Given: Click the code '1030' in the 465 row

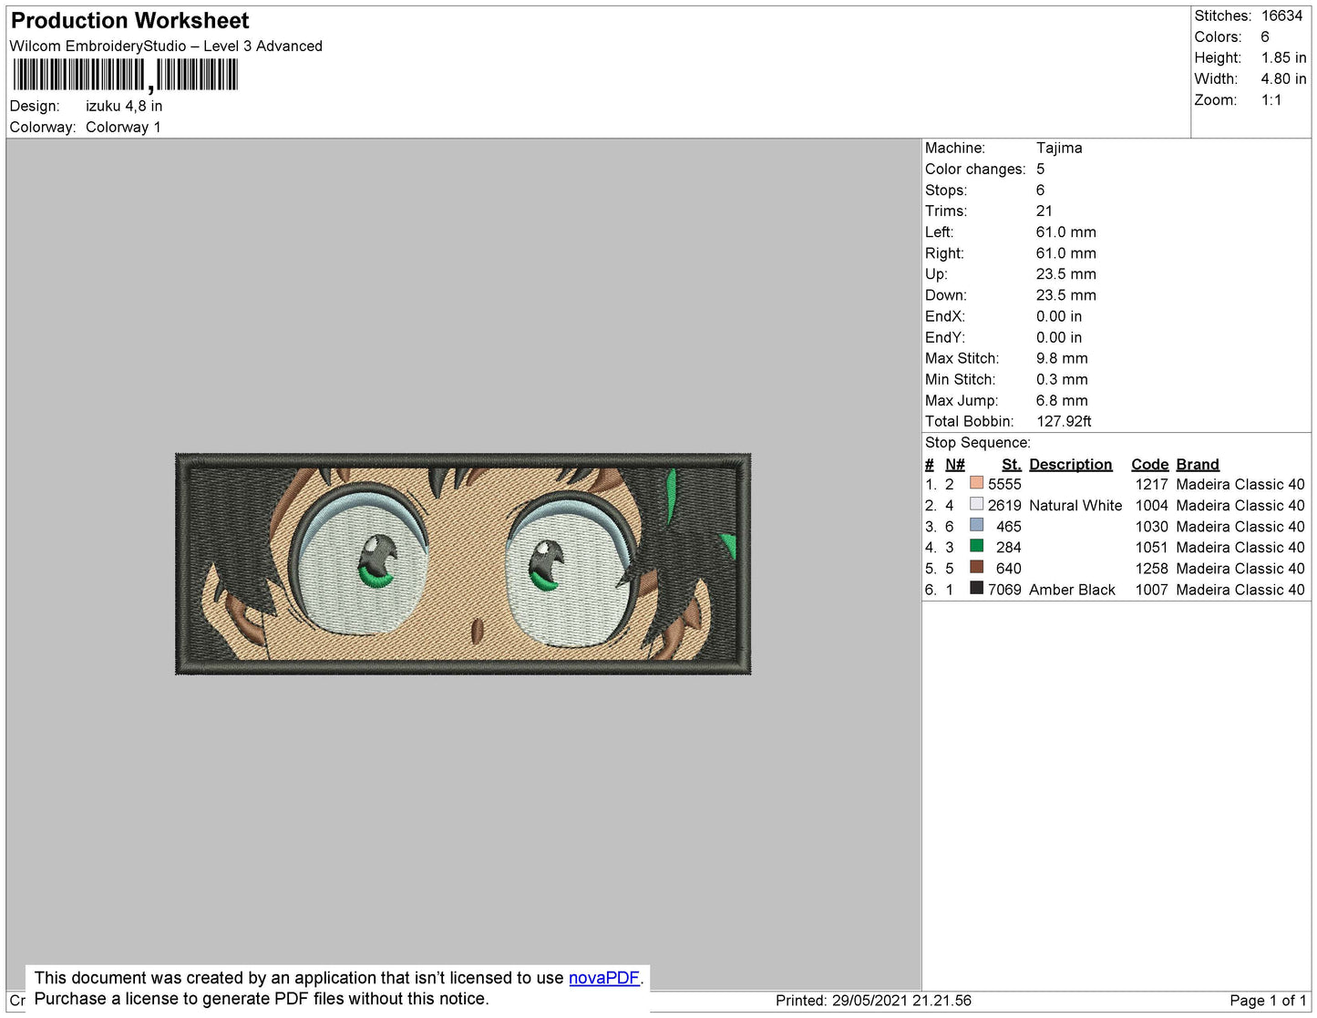Looking at the screenshot, I should tap(1151, 526).
